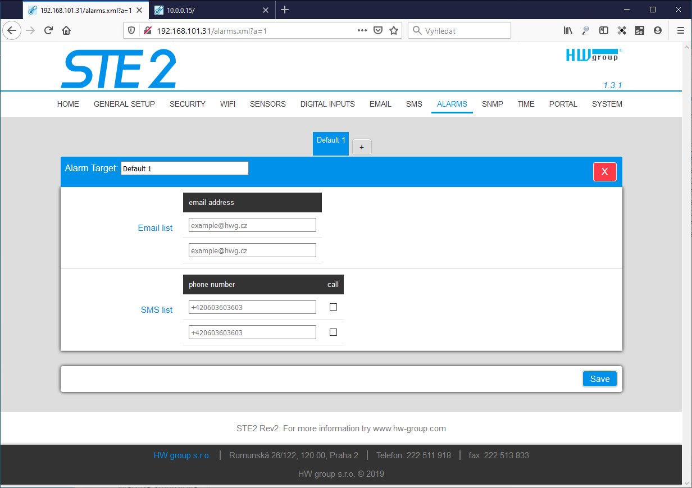Bookmark this page with the star icon

394,30
